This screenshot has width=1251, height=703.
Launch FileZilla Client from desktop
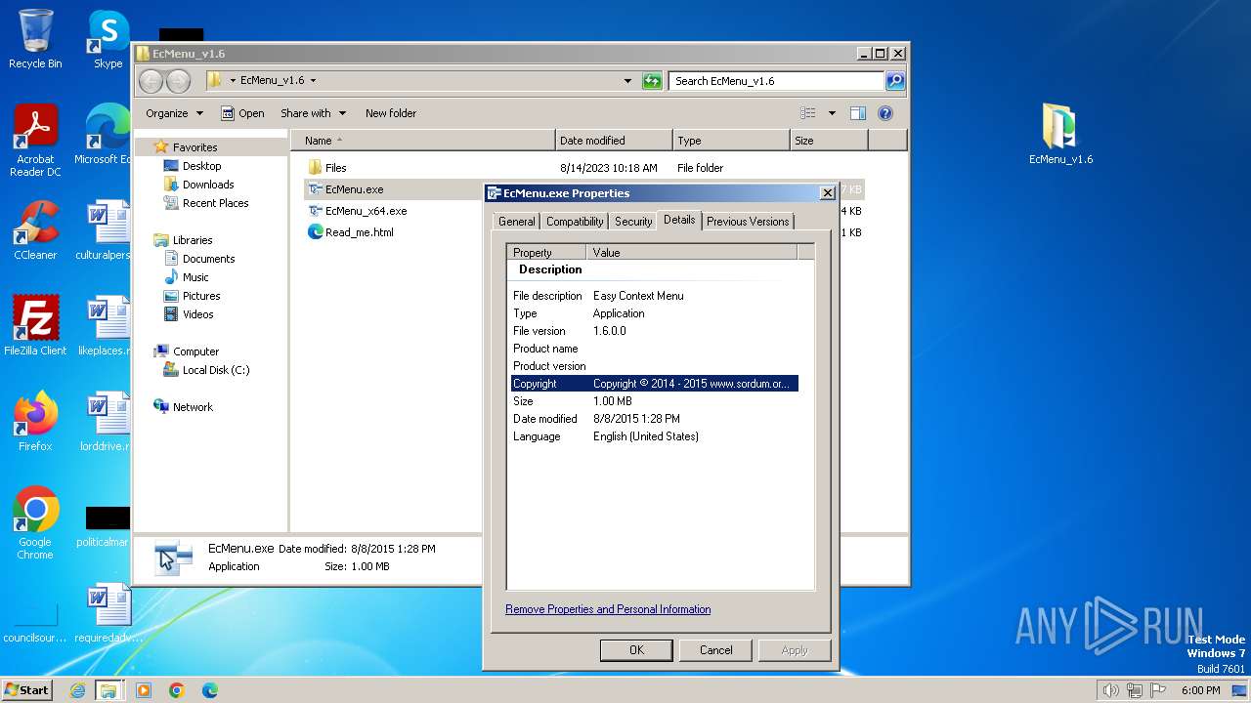pos(35,325)
